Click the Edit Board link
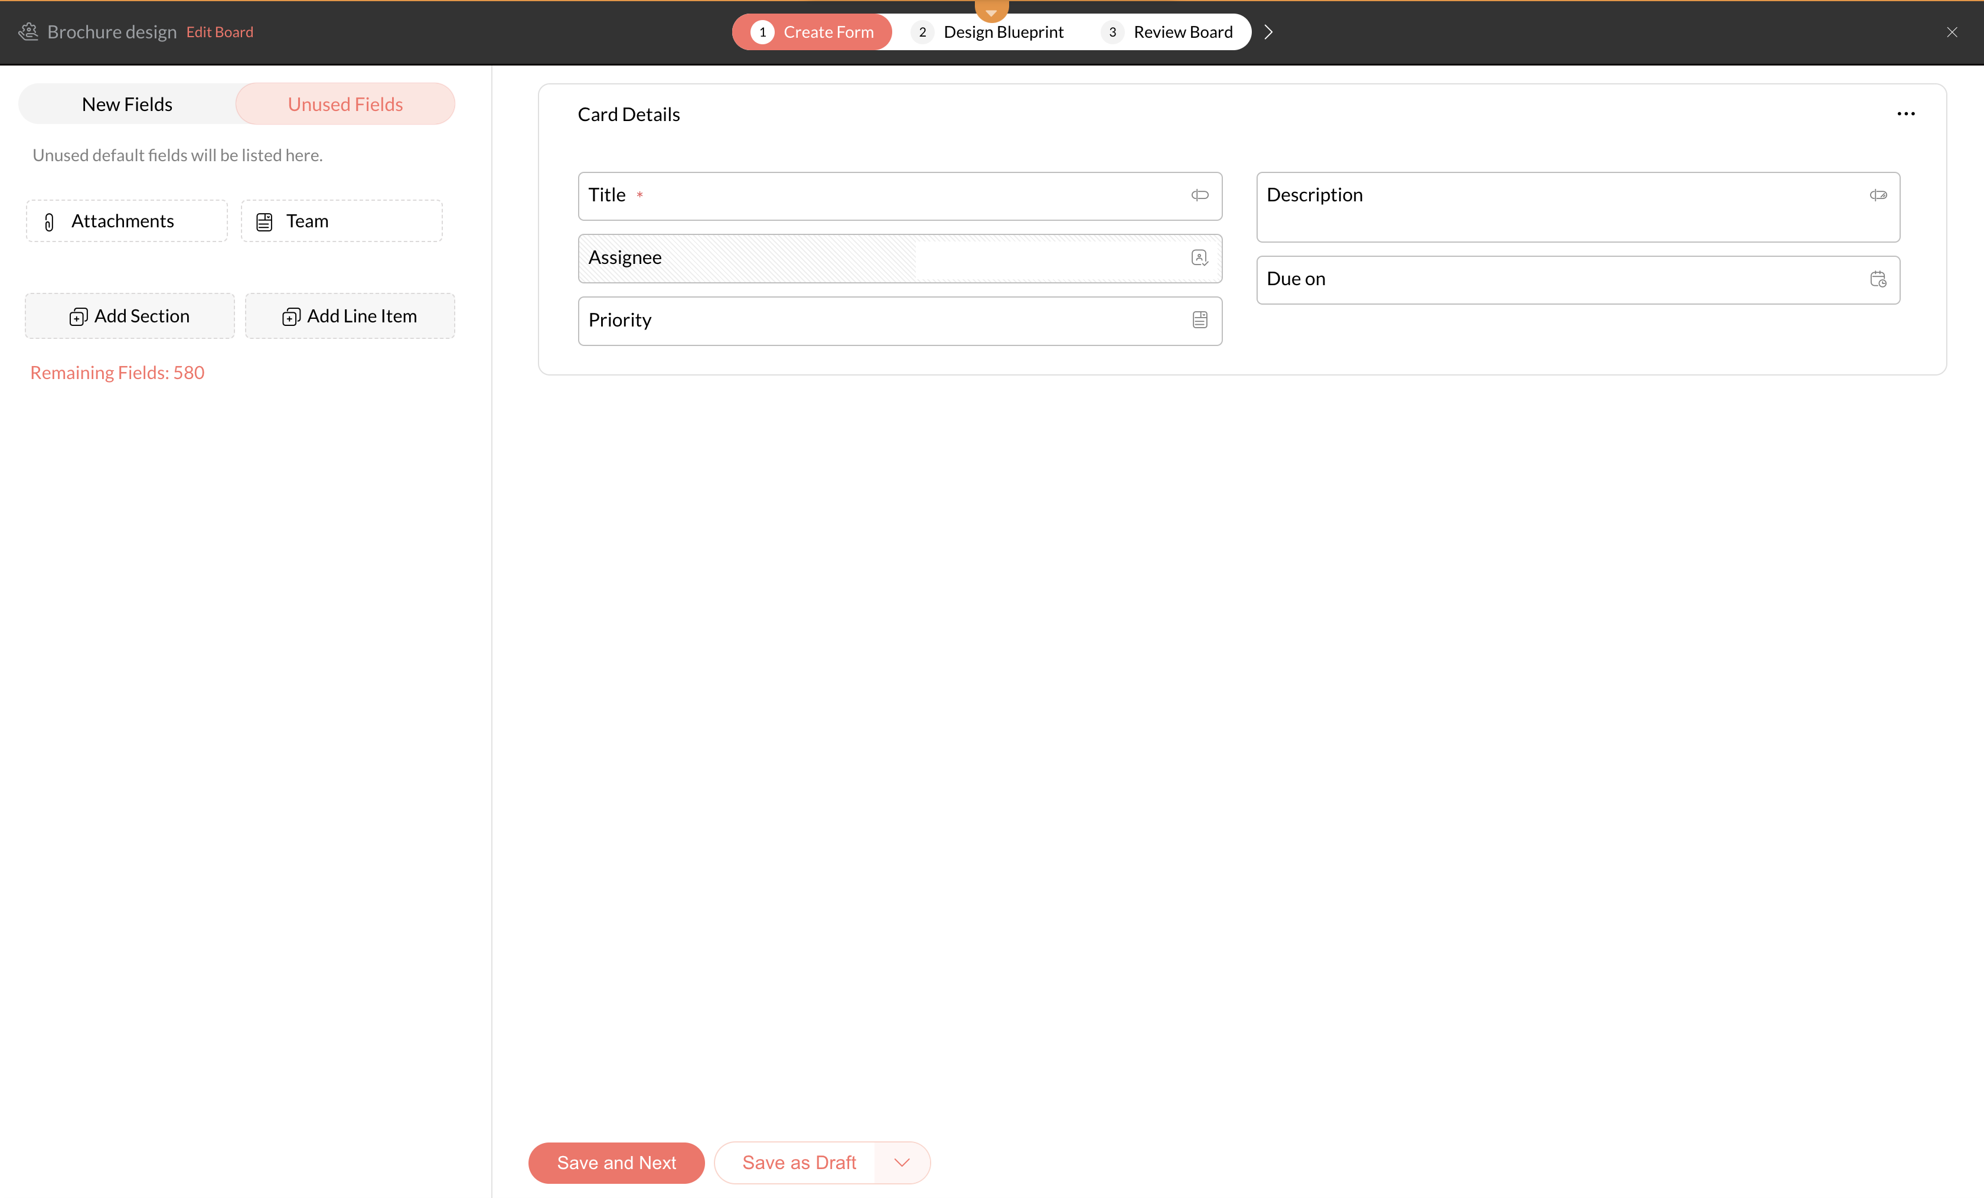Image resolution: width=1984 pixels, height=1198 pixels. tap(220, 31)
